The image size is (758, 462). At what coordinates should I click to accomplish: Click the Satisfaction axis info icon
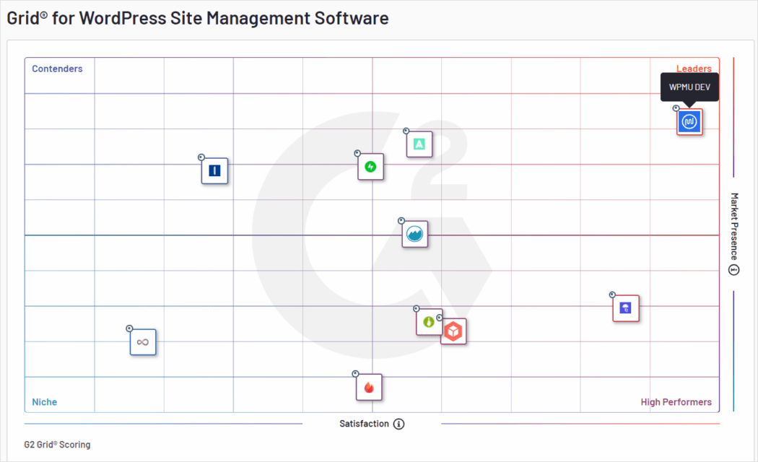pyautogui.click(x=399, y=424)
